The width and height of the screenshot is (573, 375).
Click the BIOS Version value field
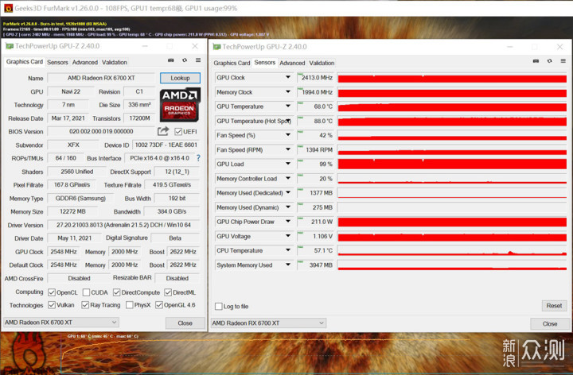(x=101, y=131)
